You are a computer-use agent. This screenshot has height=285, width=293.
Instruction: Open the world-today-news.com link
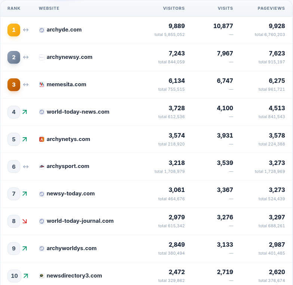point(78,112)
